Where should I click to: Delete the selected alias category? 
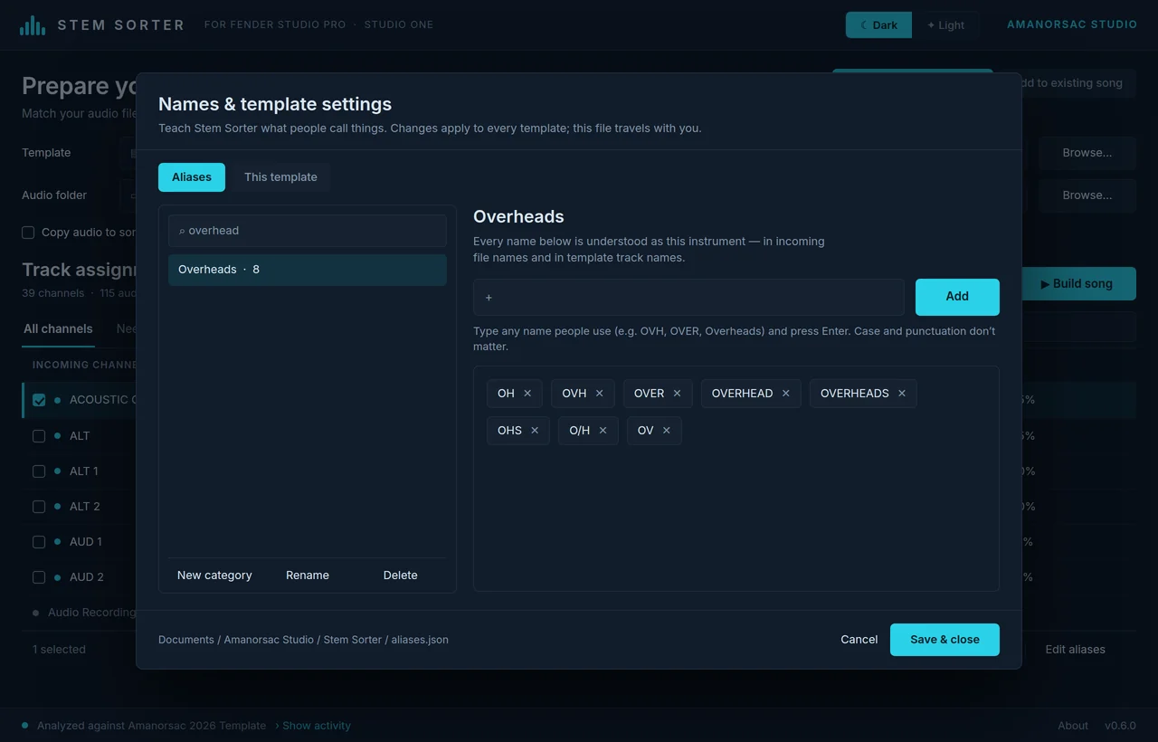400,576
